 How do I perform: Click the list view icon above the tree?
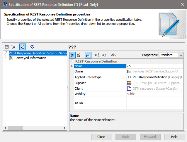point(7,47)
